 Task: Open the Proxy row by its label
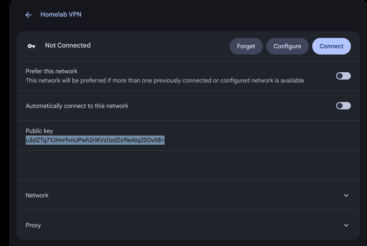(33, 225)
